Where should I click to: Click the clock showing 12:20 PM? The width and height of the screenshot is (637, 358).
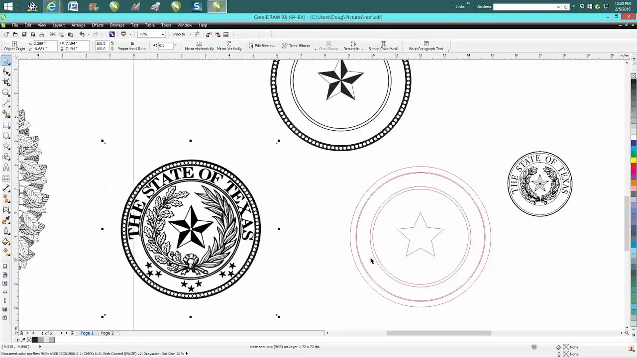(623, 3)
